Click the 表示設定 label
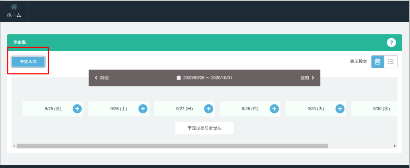Viewport: 410px width, 168px height. pyautogui.click(x=358, y=62)
